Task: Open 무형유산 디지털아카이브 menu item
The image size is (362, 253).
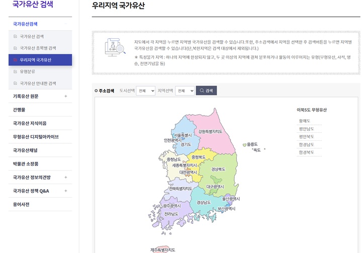Action: click(40, 137)
